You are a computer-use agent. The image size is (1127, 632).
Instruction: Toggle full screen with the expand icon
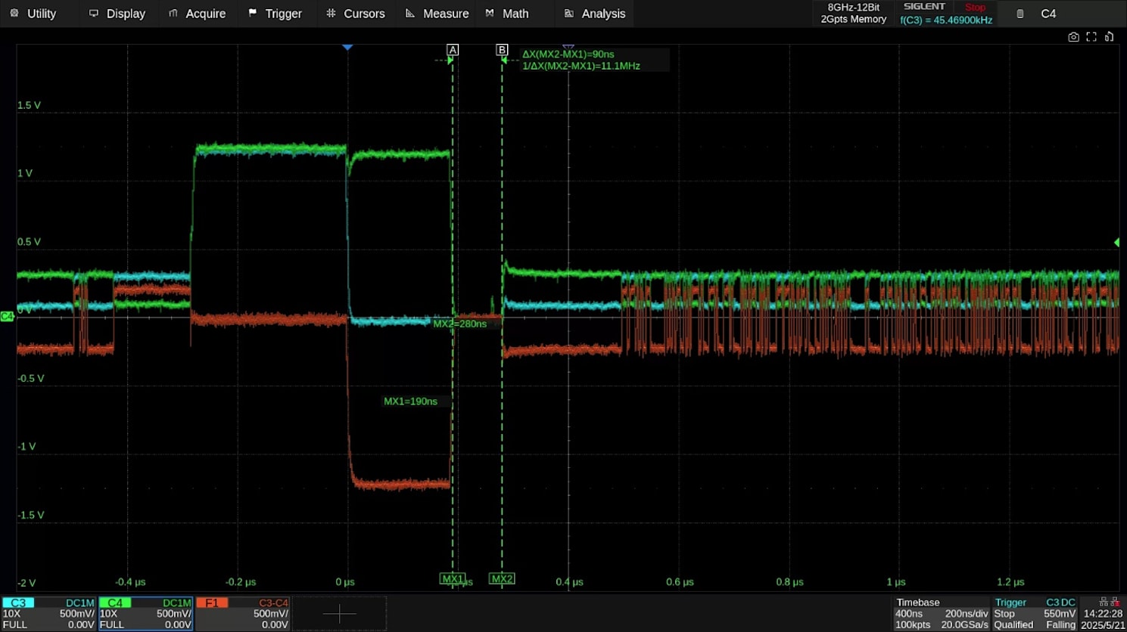coord(1091,37)
